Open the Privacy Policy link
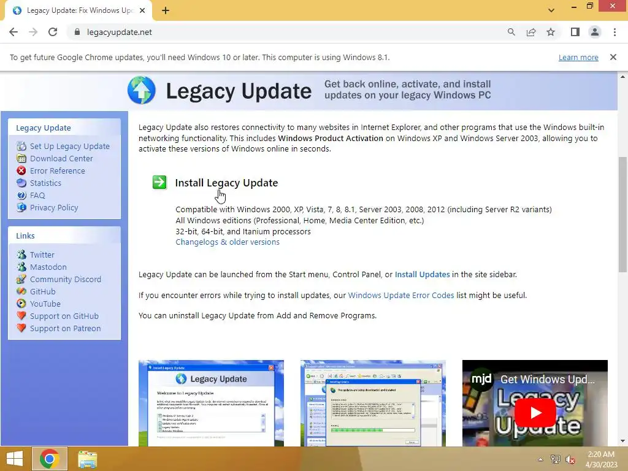This screenshot has width=628, height=471. pos(54,207)
